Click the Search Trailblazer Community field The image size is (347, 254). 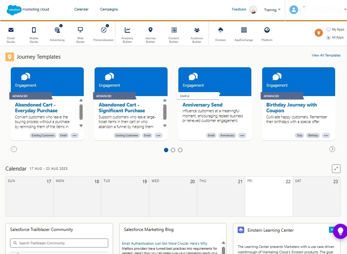click(x=59, y=243)
